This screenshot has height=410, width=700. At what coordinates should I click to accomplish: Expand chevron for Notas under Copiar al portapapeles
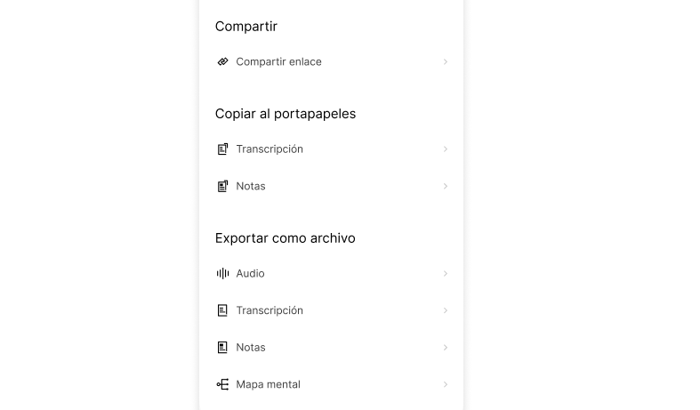pyautogui.click(x=446, y=187)
